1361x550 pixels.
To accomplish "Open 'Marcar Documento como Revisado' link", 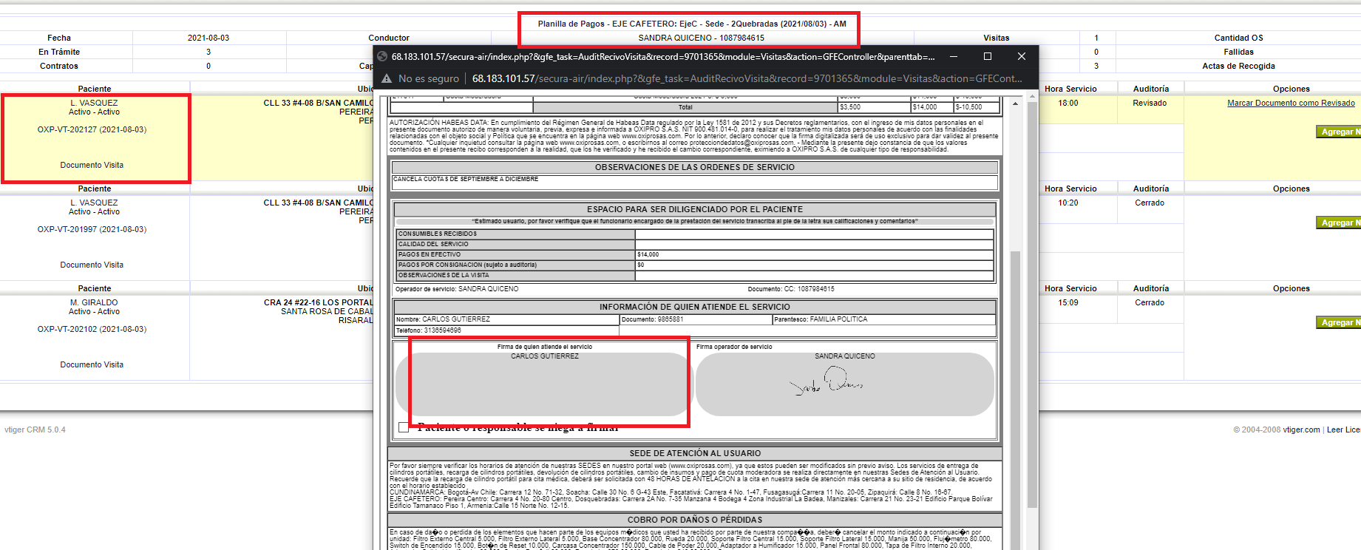I will [x=1291, y=103].
